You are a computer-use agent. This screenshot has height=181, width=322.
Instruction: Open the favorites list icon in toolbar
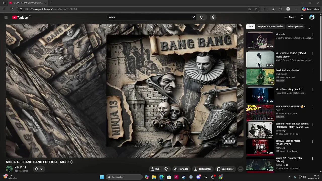click(280, 9)
